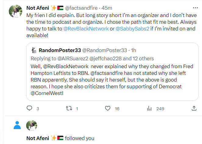Open the Not Afeni followed you notification
The height and width of the screenshot is (144, 202).
point(79,138)
